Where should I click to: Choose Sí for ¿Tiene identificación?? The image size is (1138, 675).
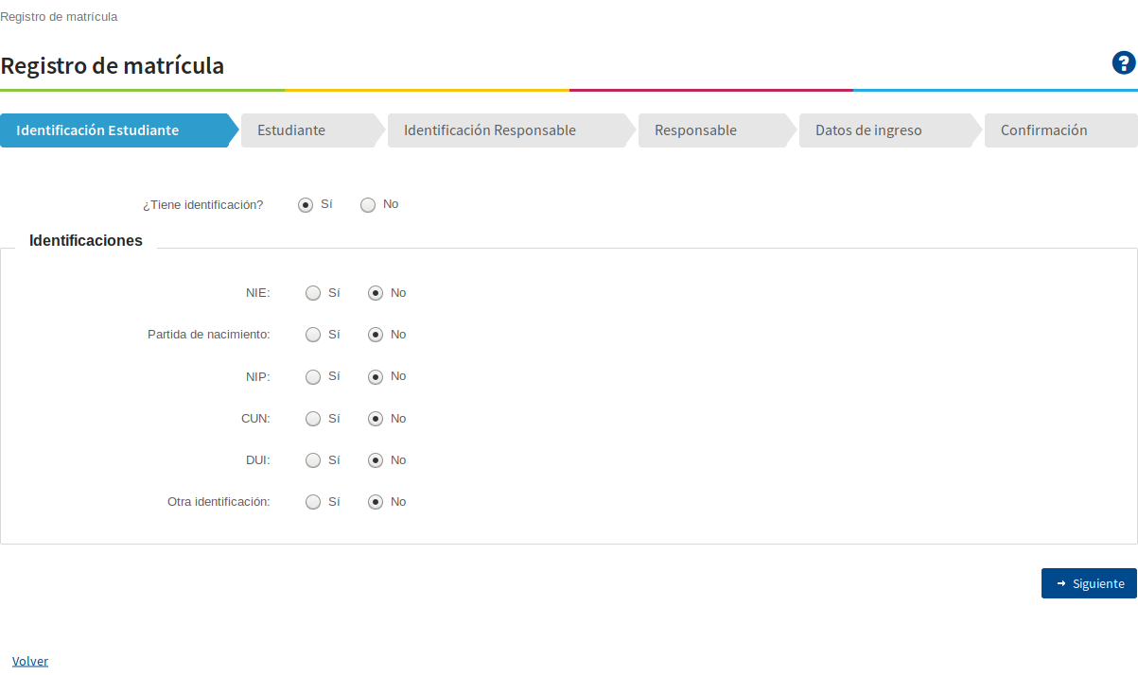(x=306, y=205)
